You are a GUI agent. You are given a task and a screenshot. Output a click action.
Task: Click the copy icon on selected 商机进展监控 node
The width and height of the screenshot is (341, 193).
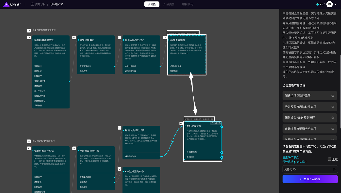(216, 123)
